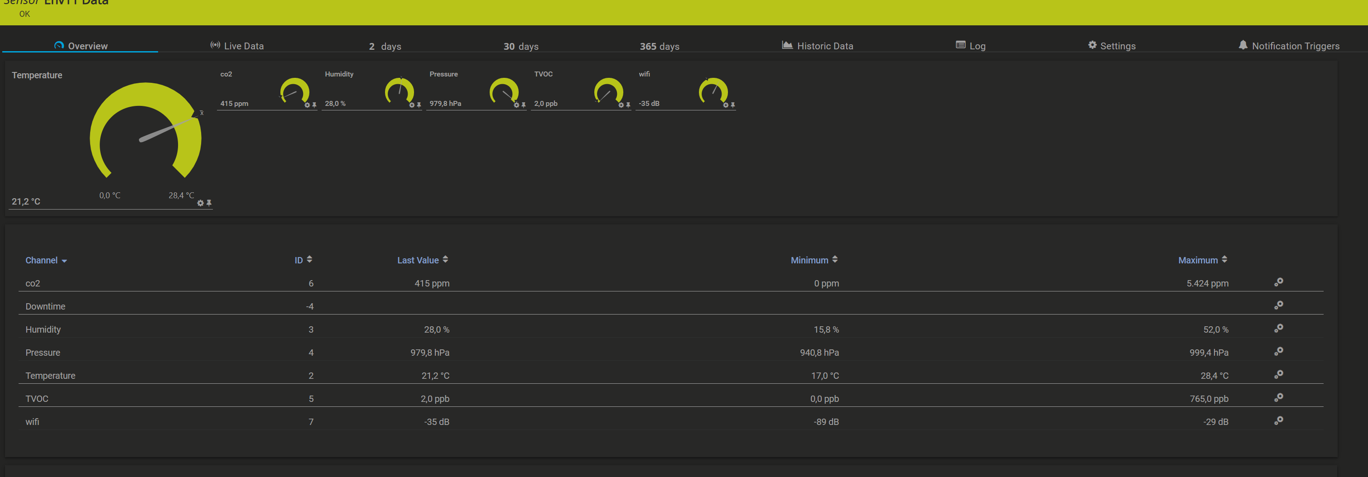Switch to Live Data tab
Image resolution: width=1368 pixels, height=477 pixels.
tap(237, 46)
